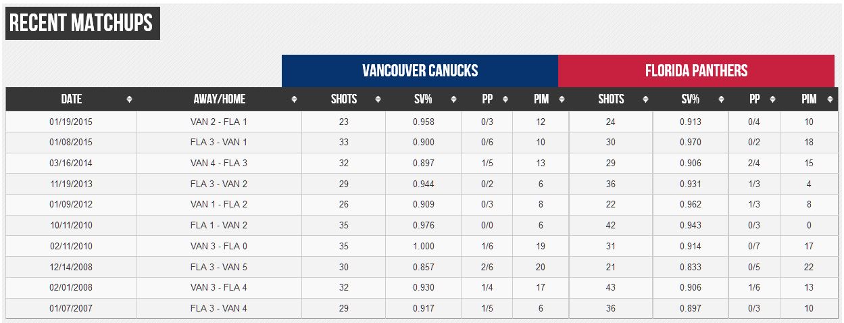Select the 02/11/2010 date cell
Screen dimensions: 844x323
coord(71,247)
